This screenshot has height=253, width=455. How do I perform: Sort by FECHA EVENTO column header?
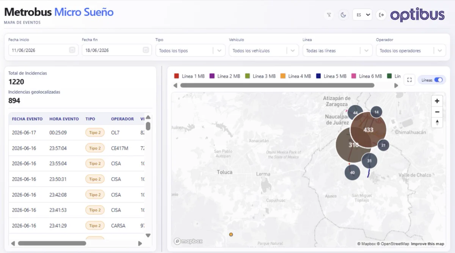27,119
